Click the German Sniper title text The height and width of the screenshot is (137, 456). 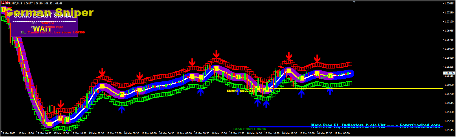[49, 13]
